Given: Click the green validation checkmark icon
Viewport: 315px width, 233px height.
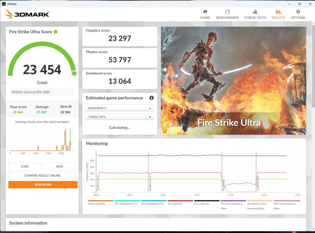Looking at the screenshot, I should pyautogui.click(x=56, y=32).
